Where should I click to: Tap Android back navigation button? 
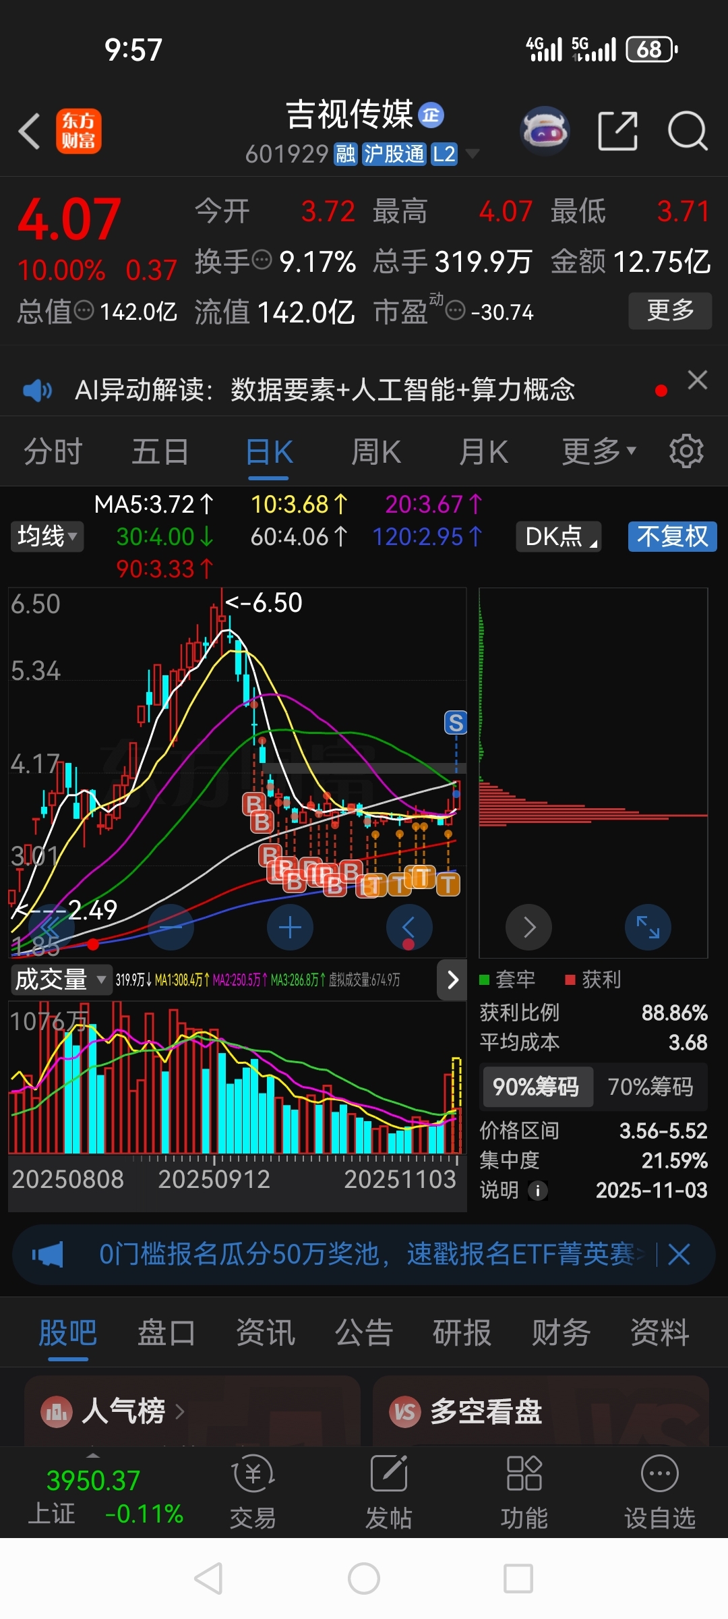point(208,1579)
